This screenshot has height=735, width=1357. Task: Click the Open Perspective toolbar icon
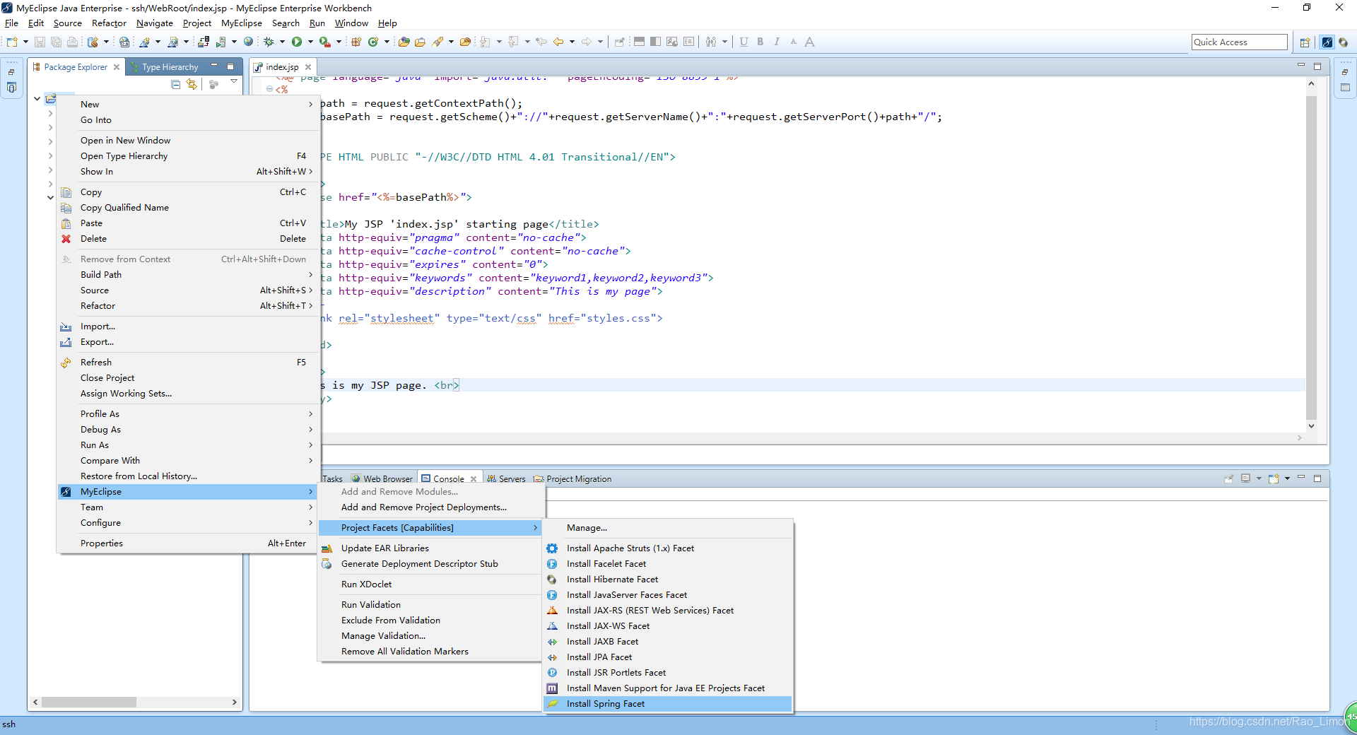(x=1305, y=42)
